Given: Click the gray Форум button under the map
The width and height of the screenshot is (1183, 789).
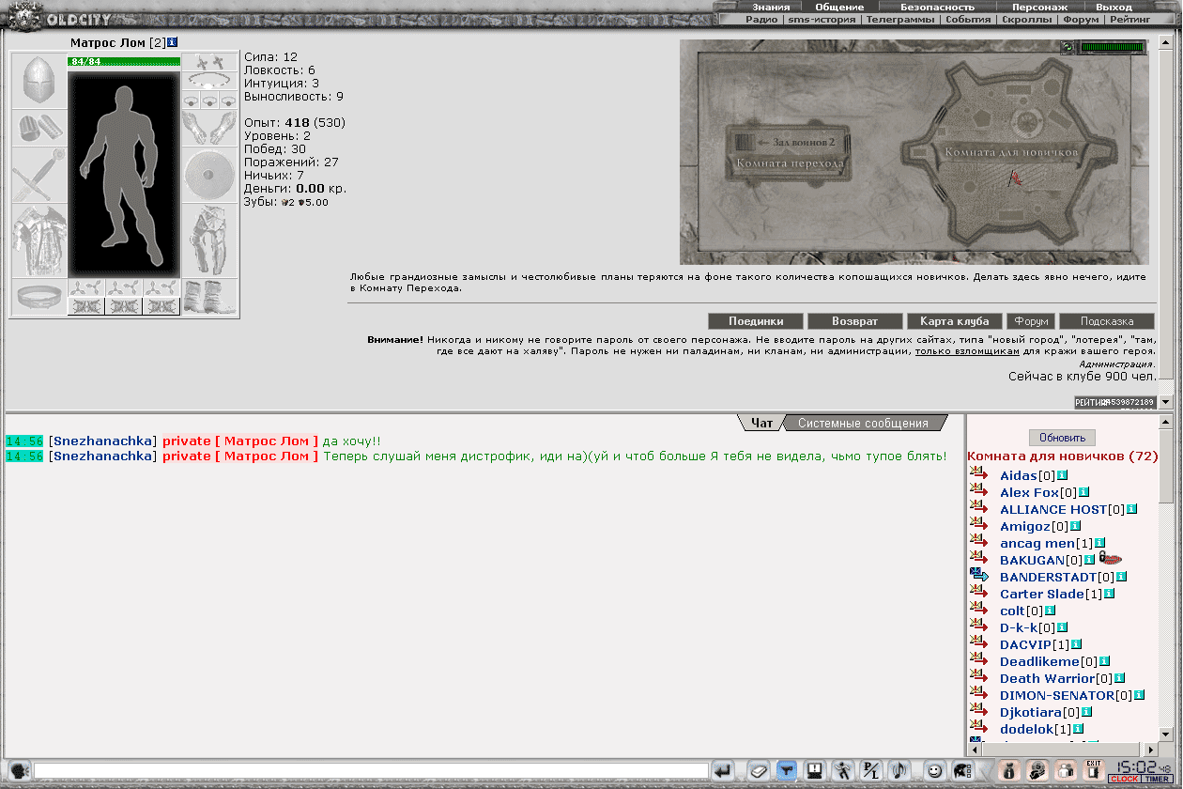Looking at the screenshot, I should [1031, 321].
